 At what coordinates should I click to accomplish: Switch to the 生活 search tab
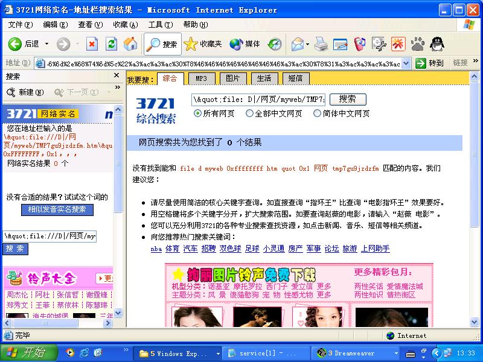coord(264,78)
